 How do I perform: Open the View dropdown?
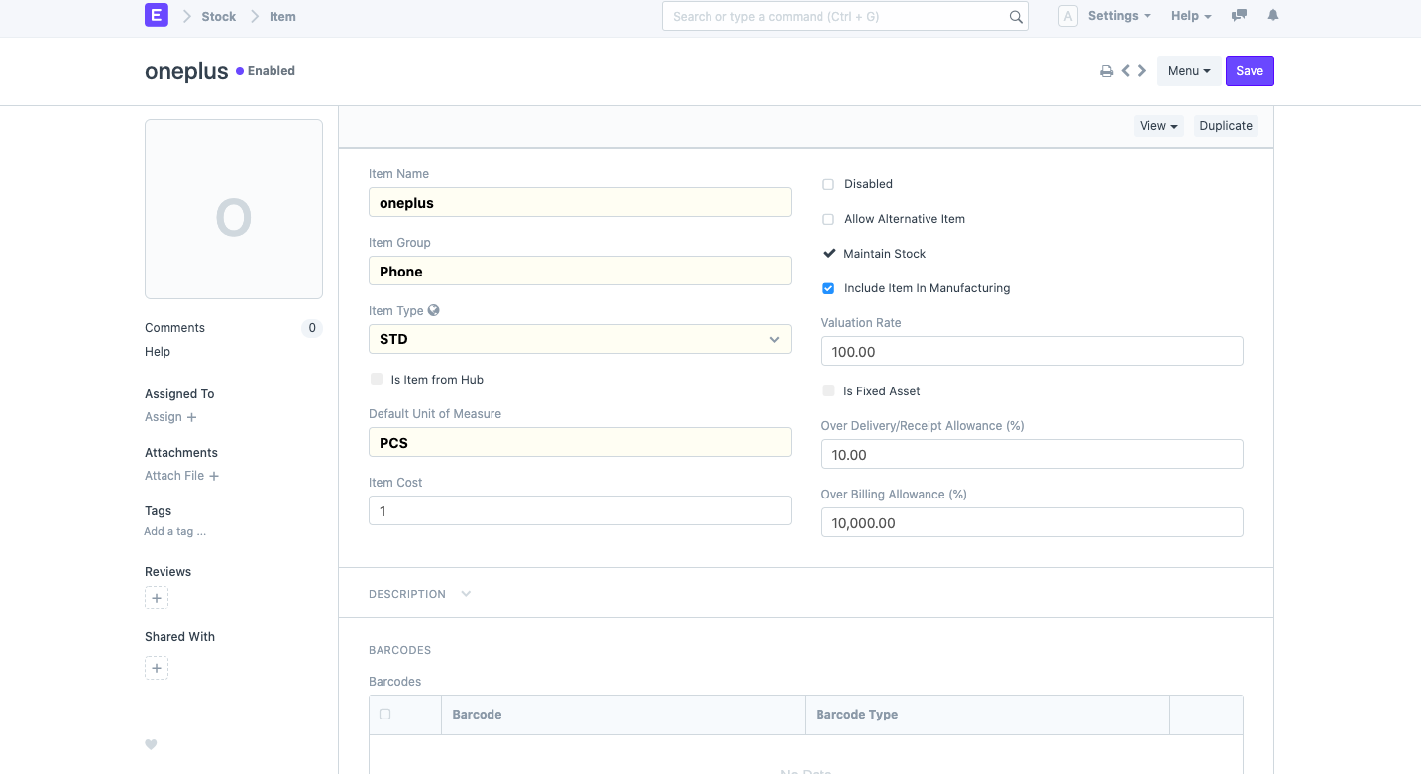(x=1158, y=126)
